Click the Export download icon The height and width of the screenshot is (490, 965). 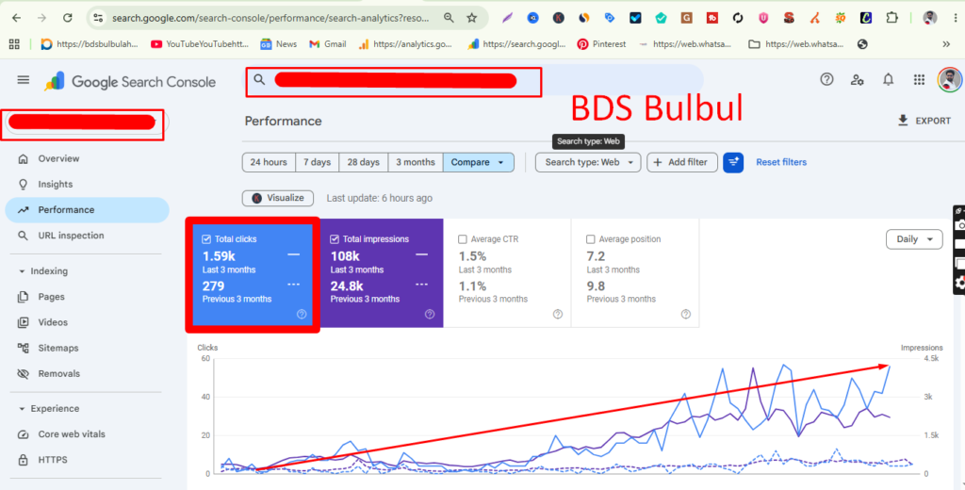coord(903,120)
